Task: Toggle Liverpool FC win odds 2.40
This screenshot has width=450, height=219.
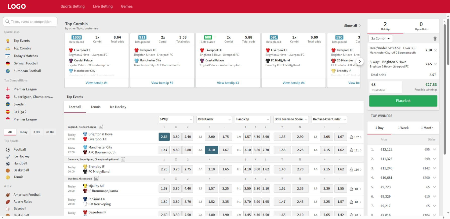Action: click(x=188, y=137)
